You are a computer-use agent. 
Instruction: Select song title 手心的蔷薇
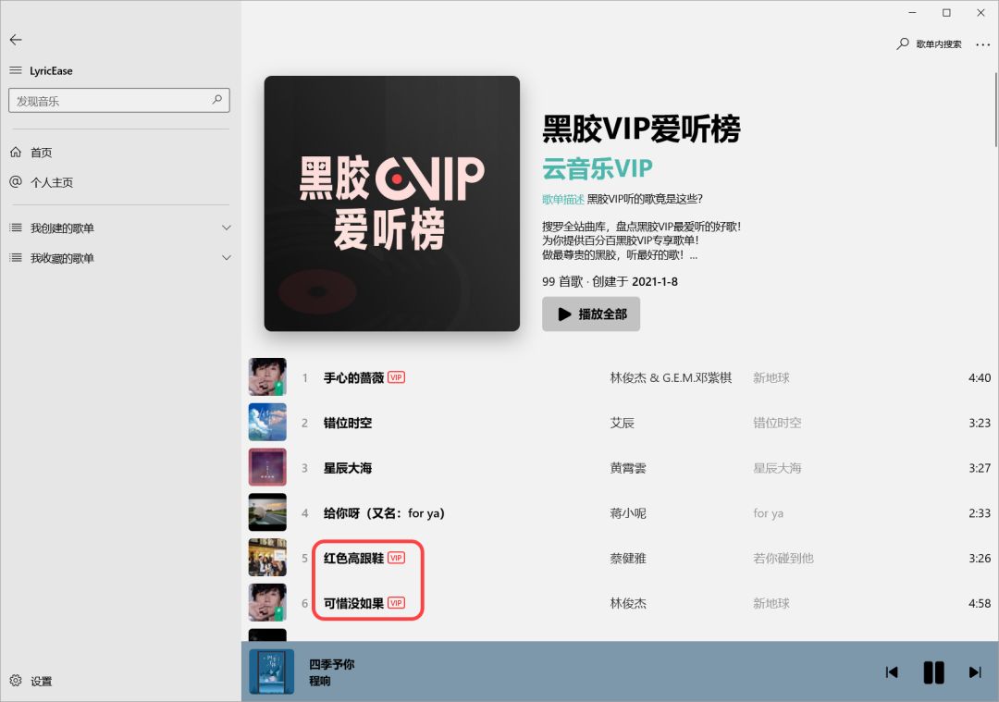click(353, 378)
